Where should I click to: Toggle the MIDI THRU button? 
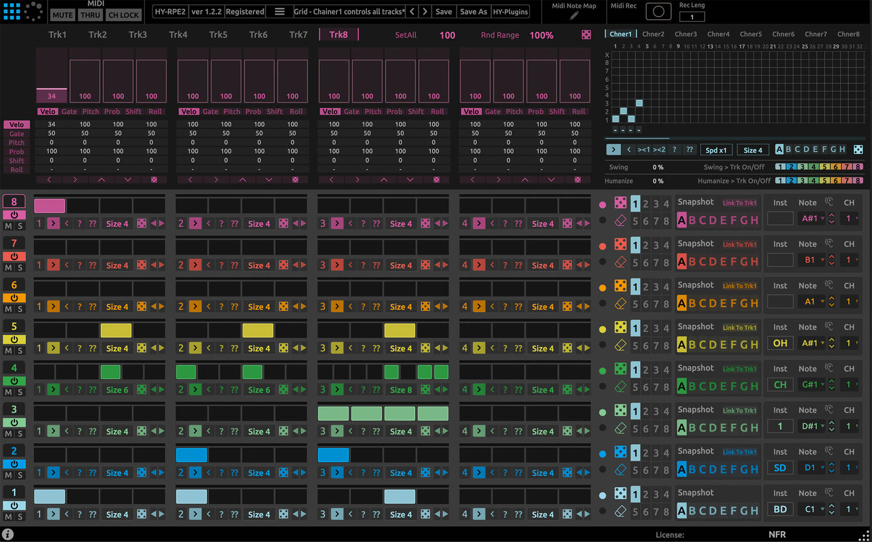tap(91, 15)
